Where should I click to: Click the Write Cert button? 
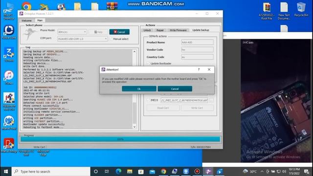click(x=197, y=108)
